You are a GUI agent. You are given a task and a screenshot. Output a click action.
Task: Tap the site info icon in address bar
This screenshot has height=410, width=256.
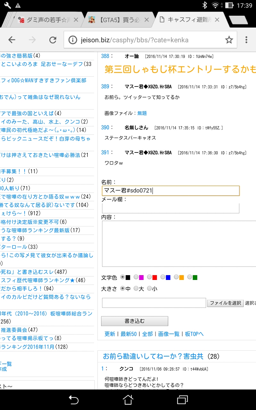tap(73, 40)
